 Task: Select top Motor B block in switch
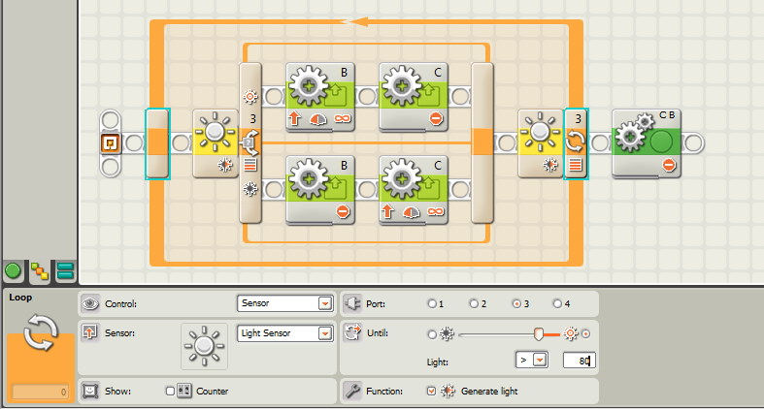click(x=318, y=95)
